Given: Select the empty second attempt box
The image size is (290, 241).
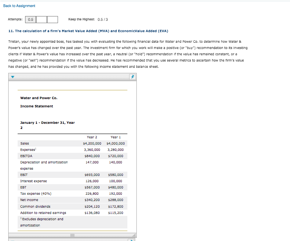Looking at the screenshot, I should coord(42,20).
